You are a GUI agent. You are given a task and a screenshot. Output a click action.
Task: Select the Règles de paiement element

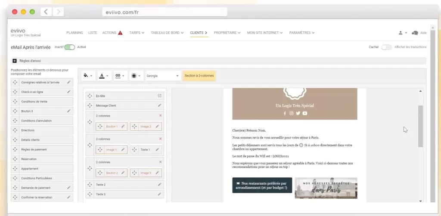point(42,149)
